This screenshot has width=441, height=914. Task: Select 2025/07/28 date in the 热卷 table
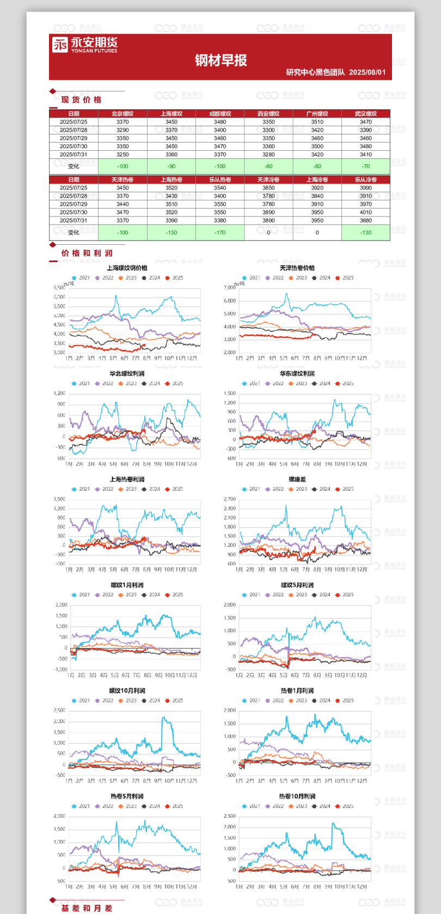click(73, 196)
